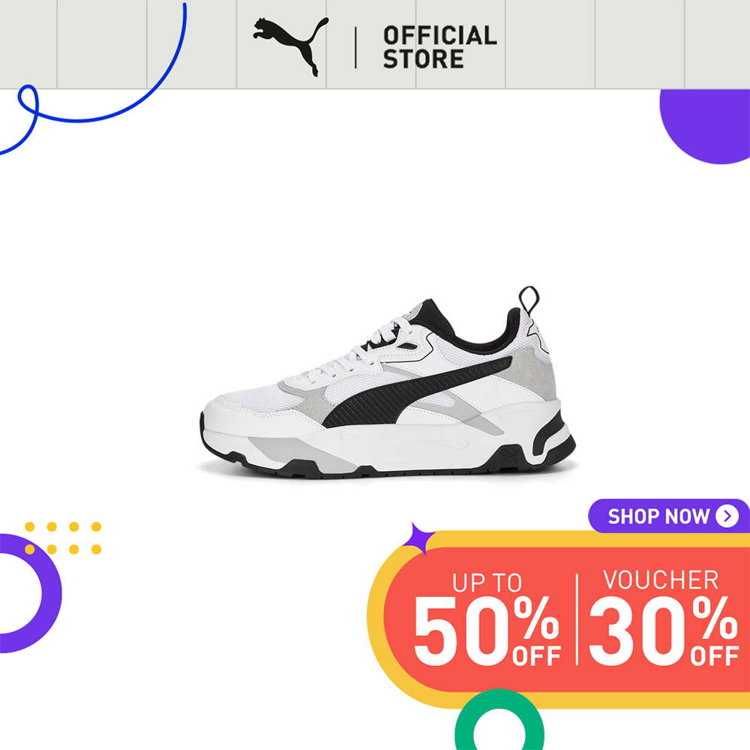The width and height of the screenshot is (750, 750).
Task: Click the UP TO 50% OFF label
Action: [x=487, y=619]
